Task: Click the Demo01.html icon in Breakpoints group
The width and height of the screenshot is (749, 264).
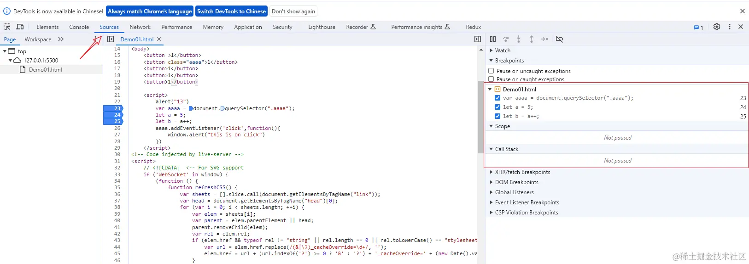Action: coord(497,89)
